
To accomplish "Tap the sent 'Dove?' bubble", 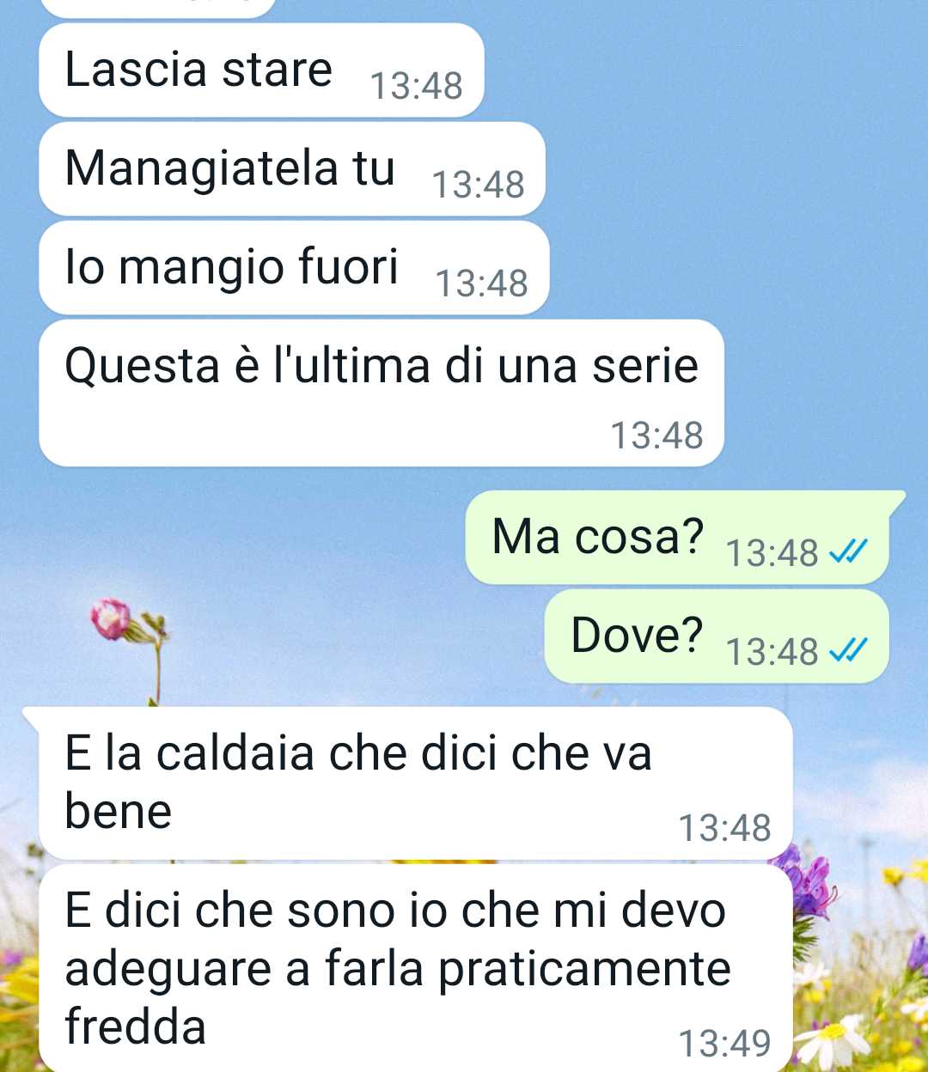I will [716, 636].
